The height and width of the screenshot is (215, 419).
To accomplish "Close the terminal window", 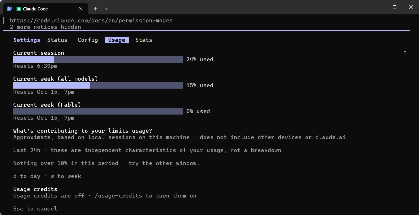I will pyautogui.click(x=411, y=7).
